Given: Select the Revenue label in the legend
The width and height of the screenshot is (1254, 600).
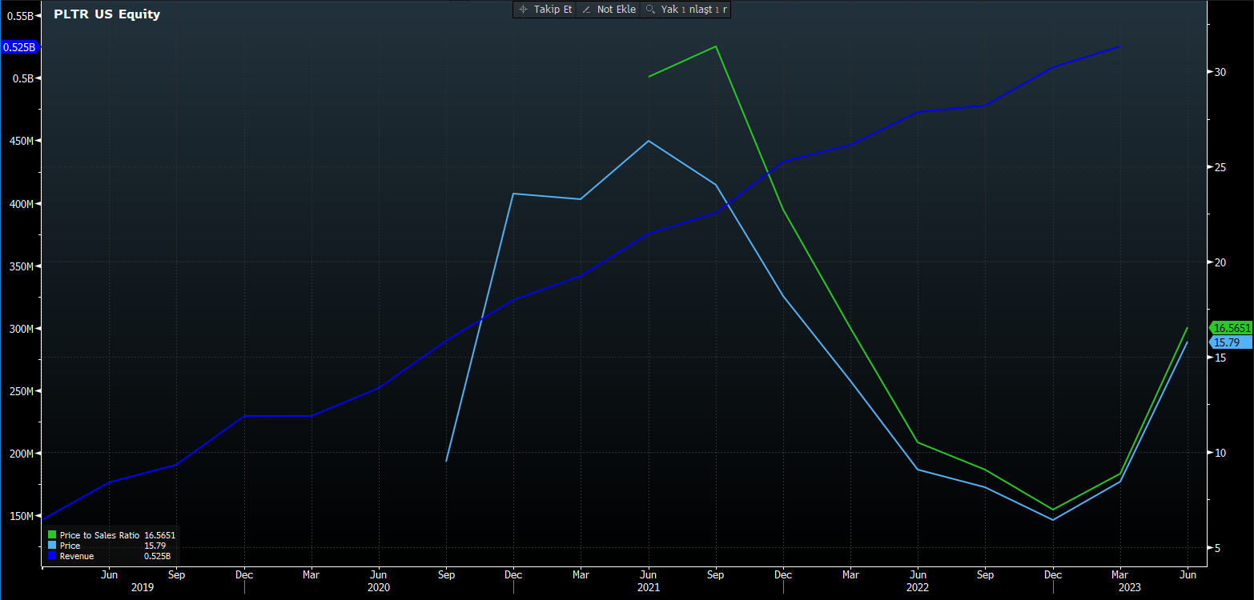Looking at the screenshot, I should [x=77, y=556].
